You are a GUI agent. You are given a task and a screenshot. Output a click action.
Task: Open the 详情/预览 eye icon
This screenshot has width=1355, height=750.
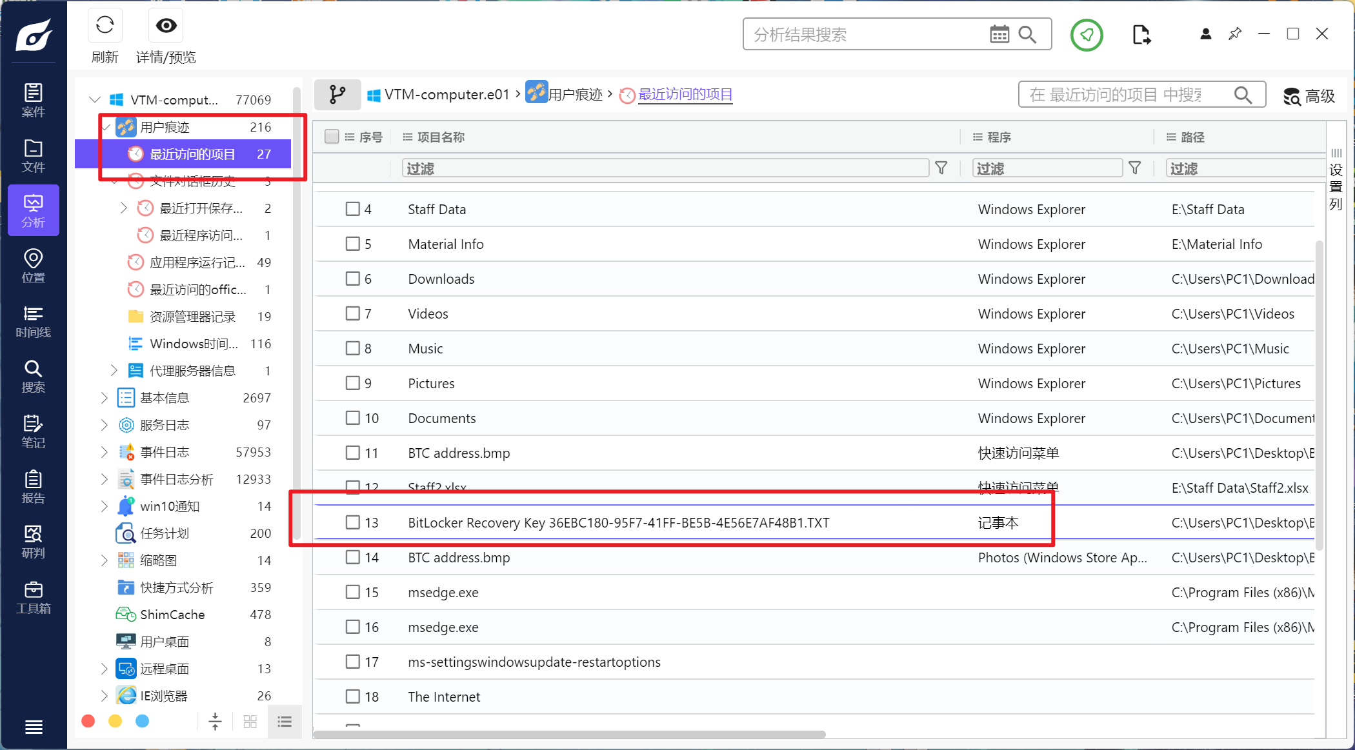pyautogui.click(x=166, y=26)
